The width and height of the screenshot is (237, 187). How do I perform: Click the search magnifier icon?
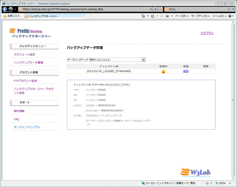pyautogui.click(x=229, y=9)
